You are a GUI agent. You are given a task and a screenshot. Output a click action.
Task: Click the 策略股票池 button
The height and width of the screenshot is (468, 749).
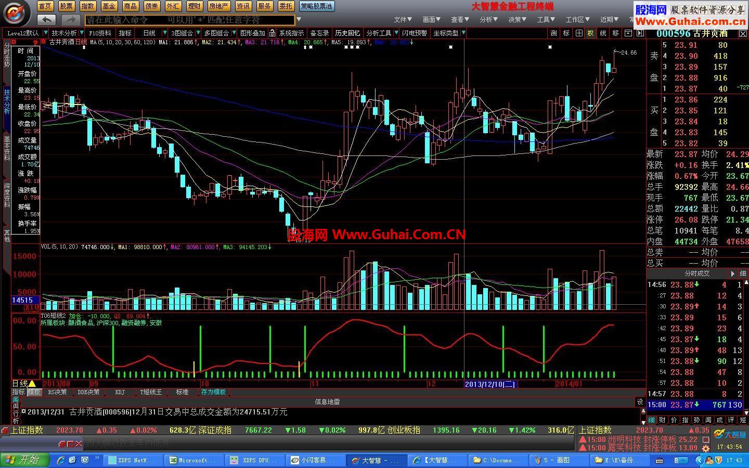[317, 6]
